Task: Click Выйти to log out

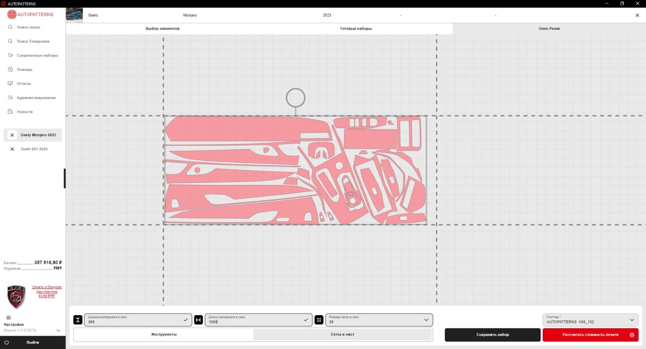Action: point(33,342)
